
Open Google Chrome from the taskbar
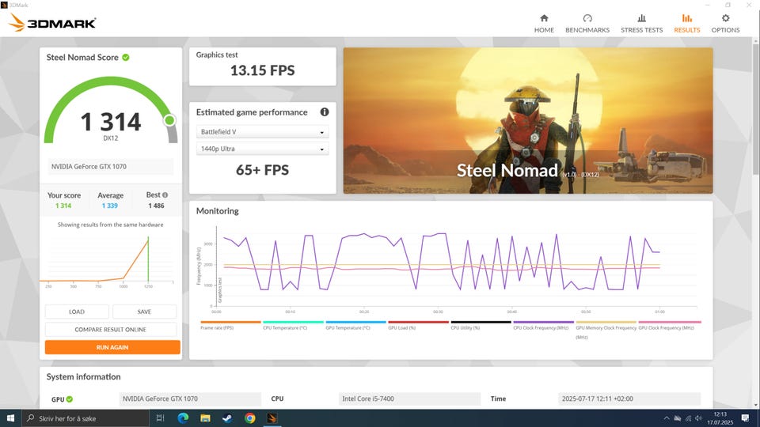click(249, 418)
